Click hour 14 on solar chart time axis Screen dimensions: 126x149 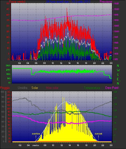coord(70,146)
